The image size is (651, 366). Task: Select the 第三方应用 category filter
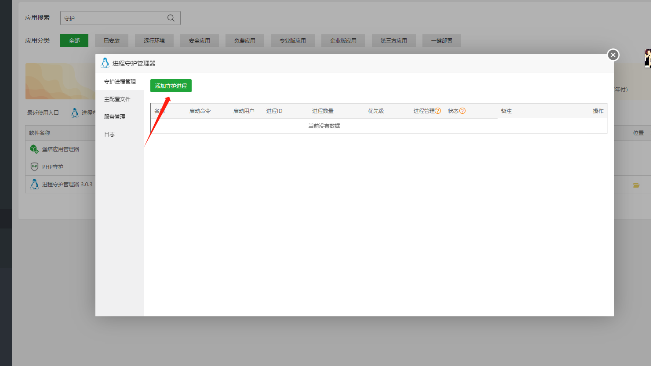tap(394, 40)
